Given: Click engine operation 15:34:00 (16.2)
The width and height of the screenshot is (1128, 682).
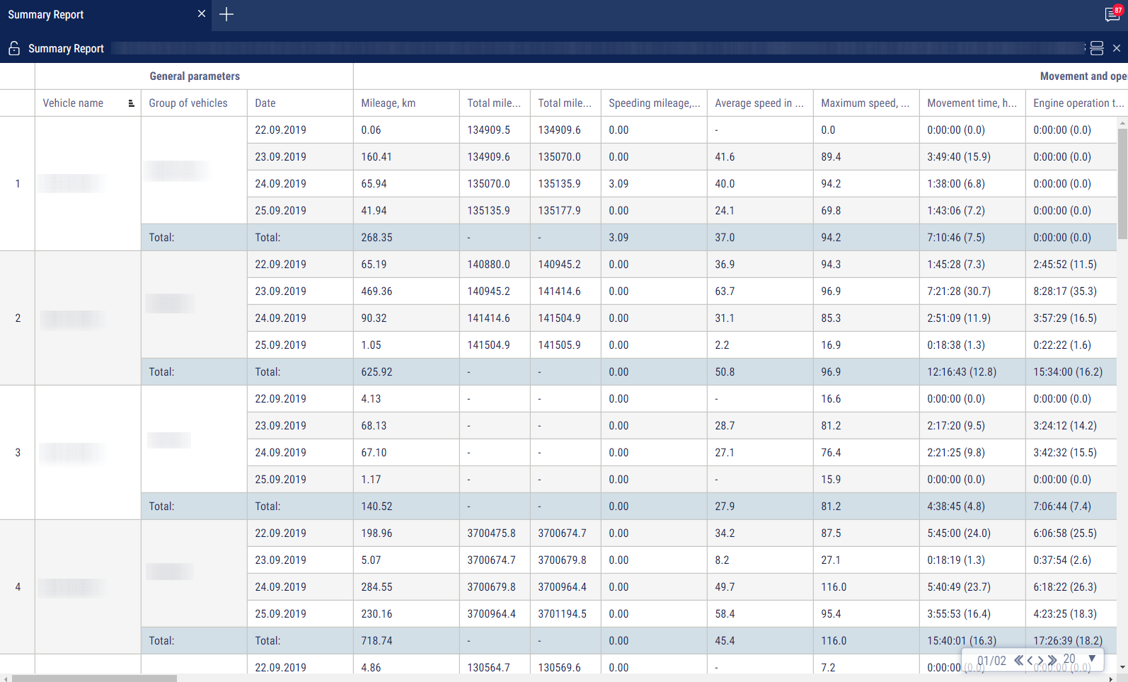Looking at the screenshot, I should pyautogui.click(x=1068, y=372).
